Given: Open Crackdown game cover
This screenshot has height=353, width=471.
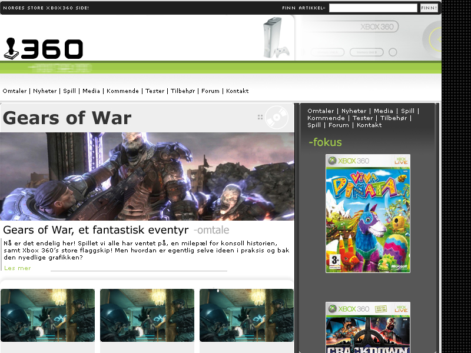Looking at the screenshot, I should (368, 328).
